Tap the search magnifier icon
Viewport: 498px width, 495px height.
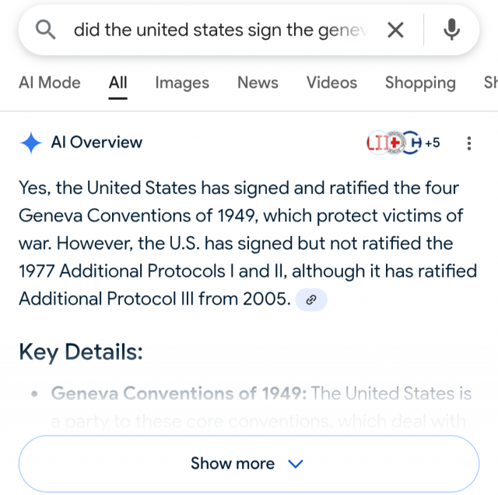[45, 30]
